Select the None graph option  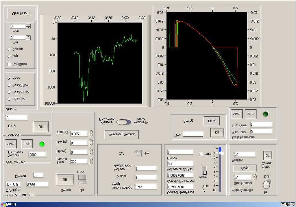click(x=9, y=78)
